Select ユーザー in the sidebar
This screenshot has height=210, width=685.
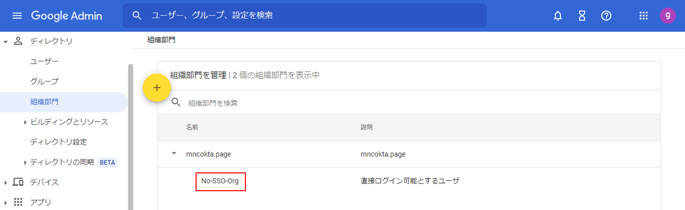pyautogui.click(x=44, y=62)
